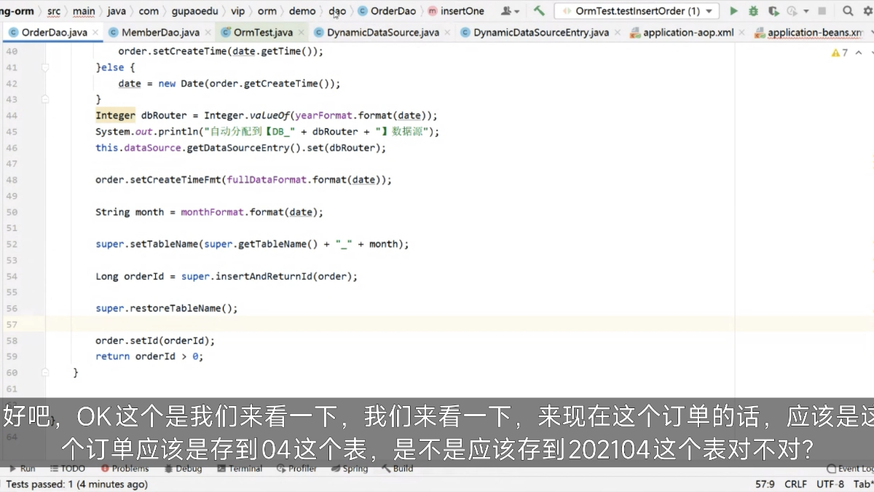Click Tests passed status message

point(76,484)
